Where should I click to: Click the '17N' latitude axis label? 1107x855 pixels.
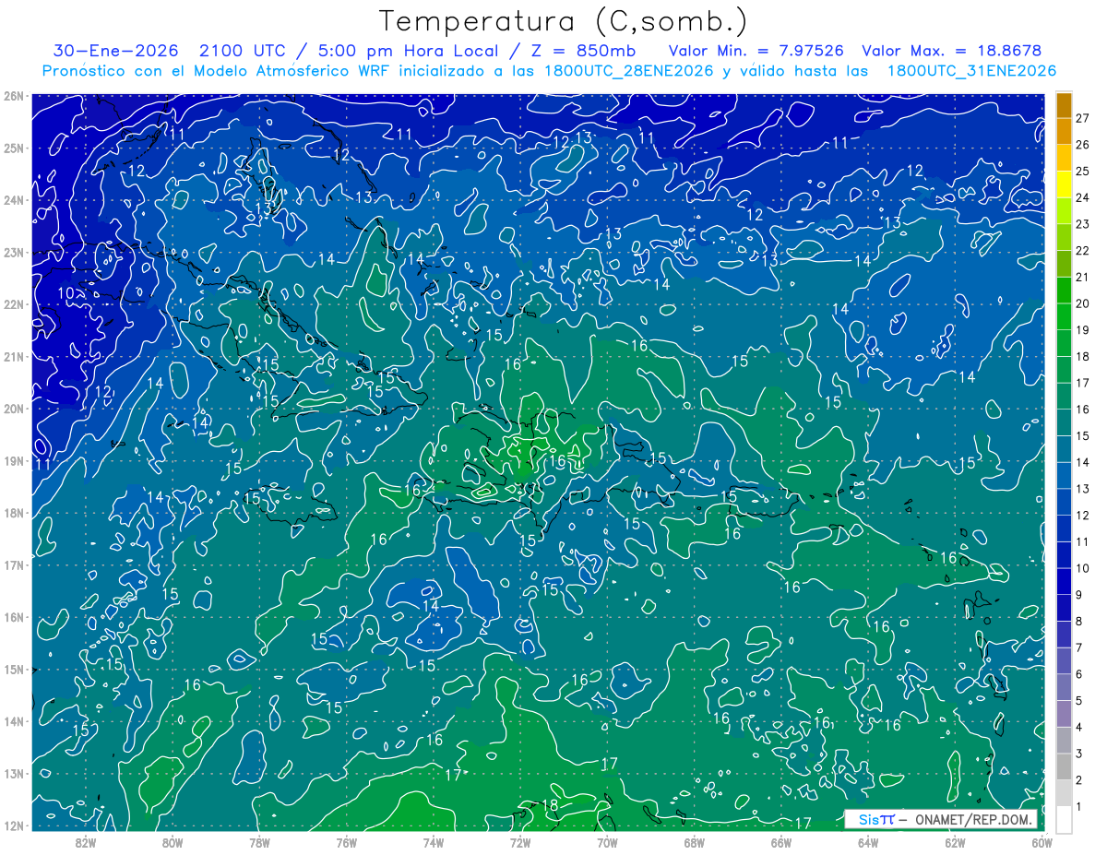pyautogui.click(x=14, y=564)
